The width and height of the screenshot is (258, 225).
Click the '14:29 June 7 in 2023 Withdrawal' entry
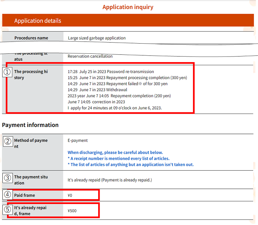pyautogui.click(x=97, y=90)
